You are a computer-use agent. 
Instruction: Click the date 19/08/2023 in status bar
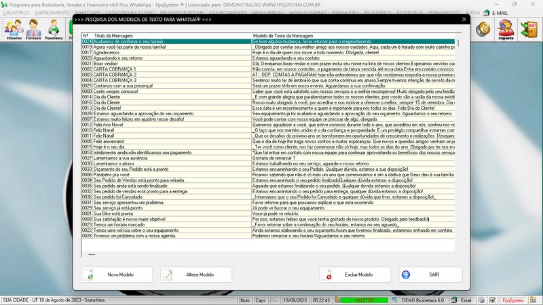coord(295,300)
